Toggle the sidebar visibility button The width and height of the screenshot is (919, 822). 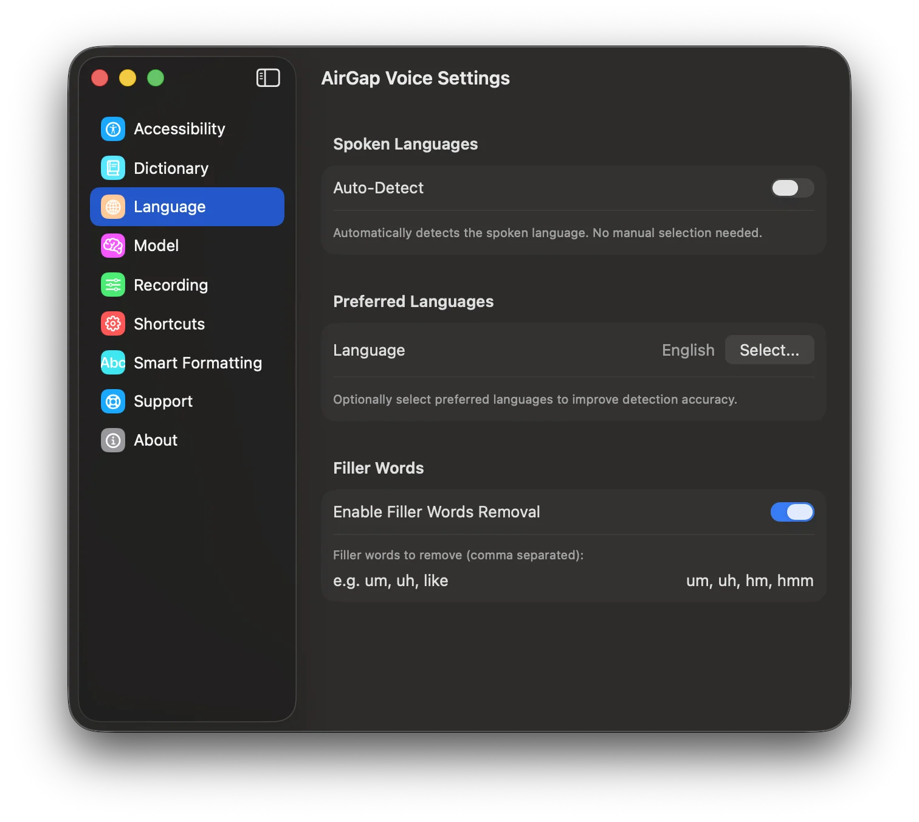[268, 78]
